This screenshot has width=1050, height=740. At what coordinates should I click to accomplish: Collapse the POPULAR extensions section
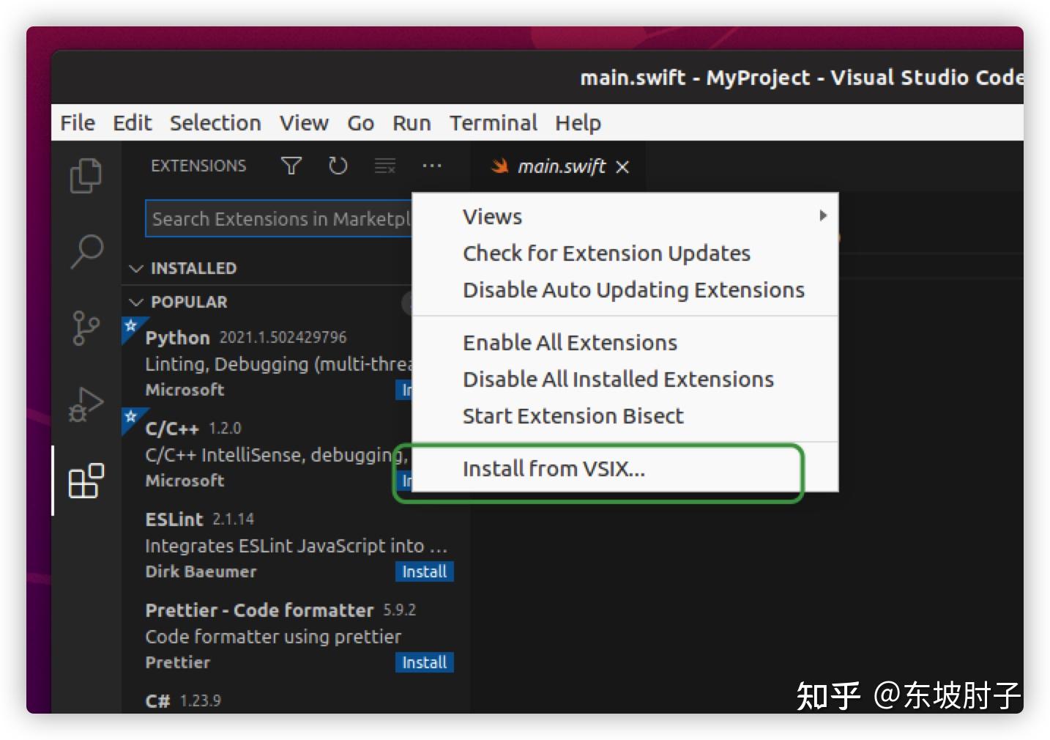(x=136, y=302)
